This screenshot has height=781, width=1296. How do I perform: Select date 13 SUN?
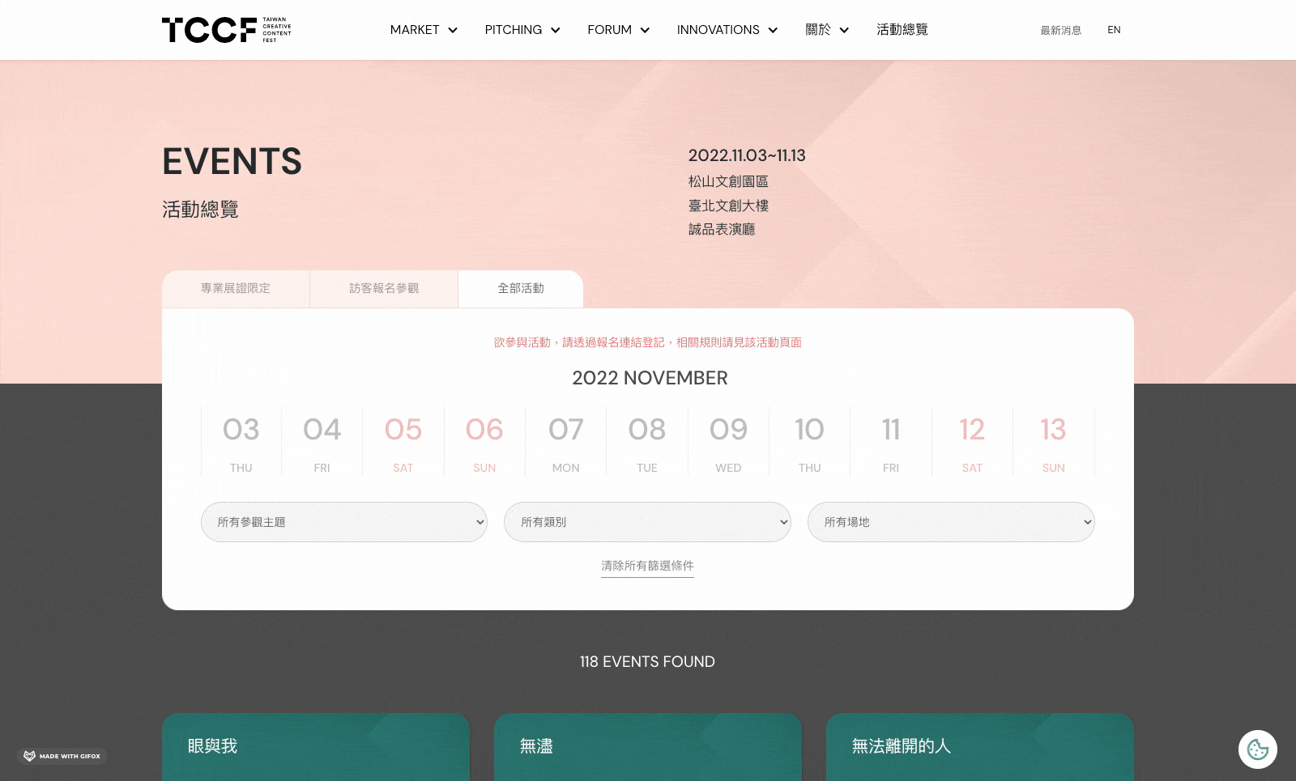point(1054,442)
